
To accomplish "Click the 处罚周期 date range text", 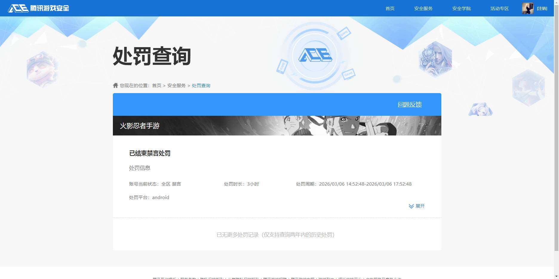I will 354,184.
